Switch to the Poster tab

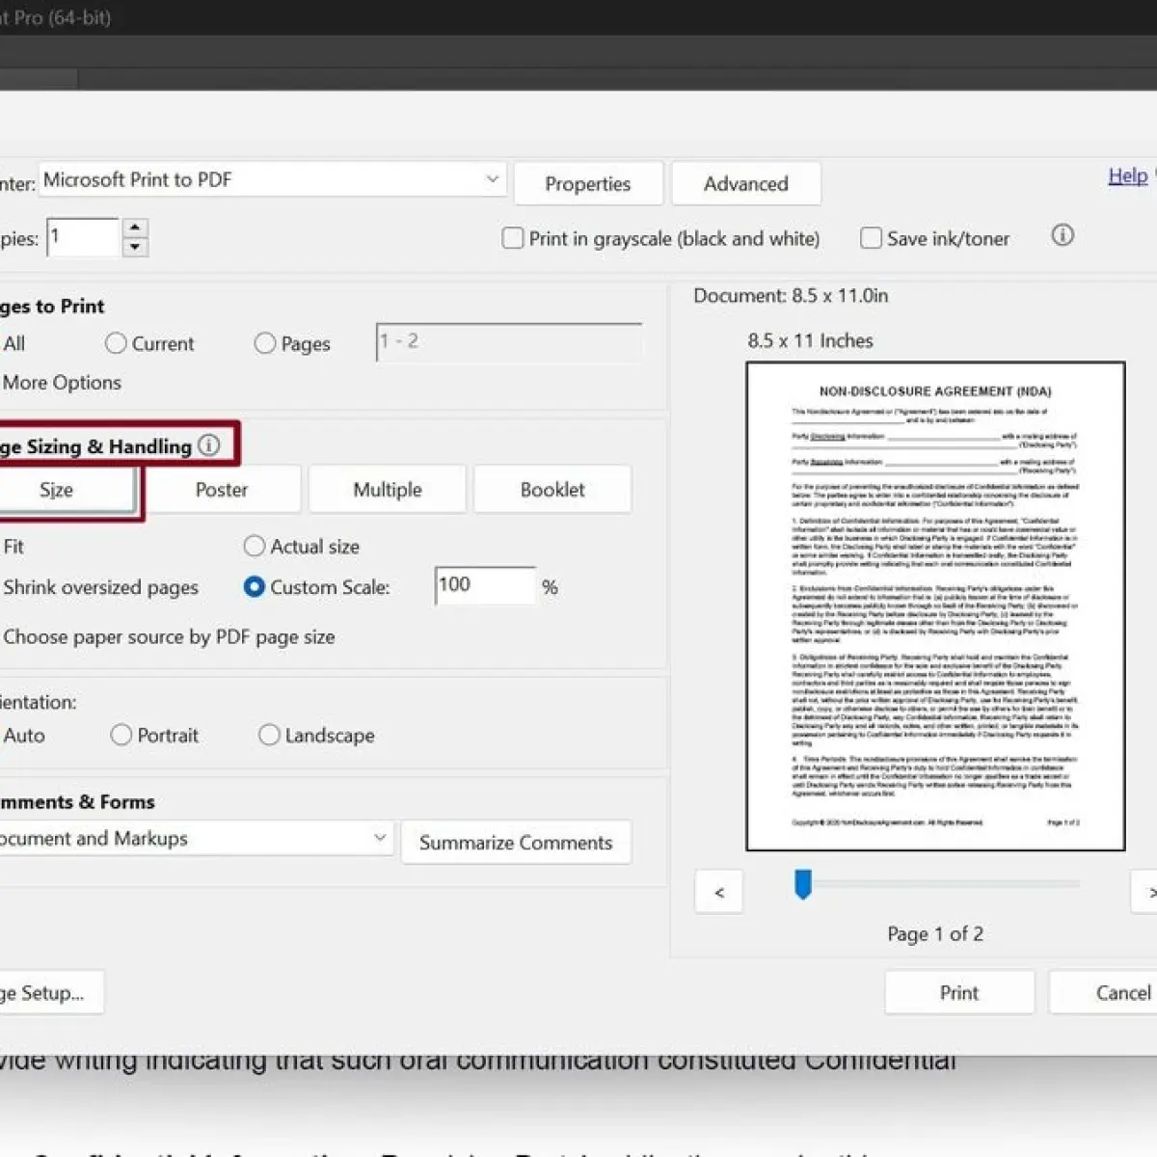222,490
